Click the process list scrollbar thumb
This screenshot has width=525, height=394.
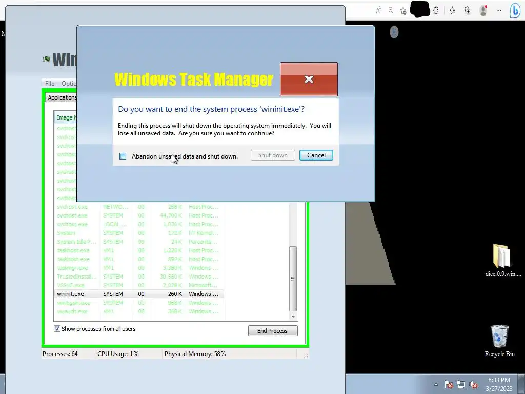pyautogui.click(x=293, y=279)
